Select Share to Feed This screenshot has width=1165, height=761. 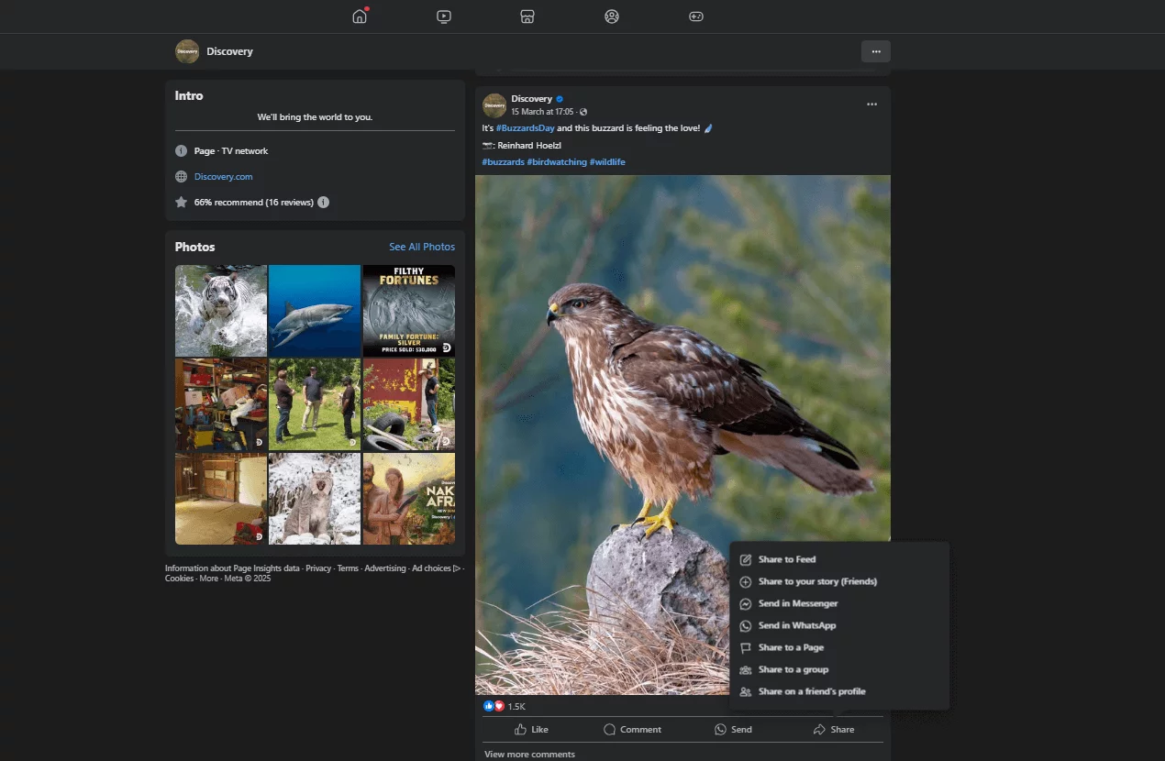pyautogui.click(x=839, y=559)
